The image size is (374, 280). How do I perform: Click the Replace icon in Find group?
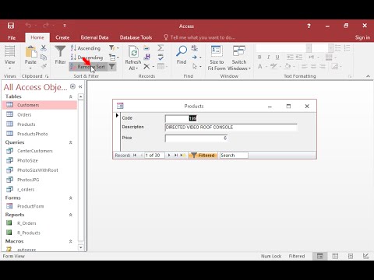click(x=194, y=48)
